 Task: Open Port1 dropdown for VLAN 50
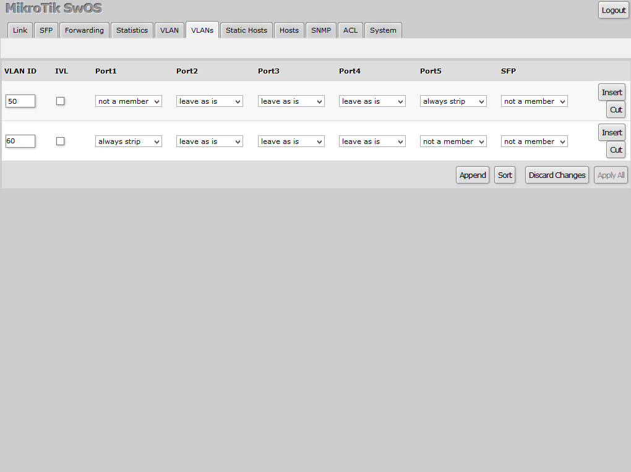129,101
